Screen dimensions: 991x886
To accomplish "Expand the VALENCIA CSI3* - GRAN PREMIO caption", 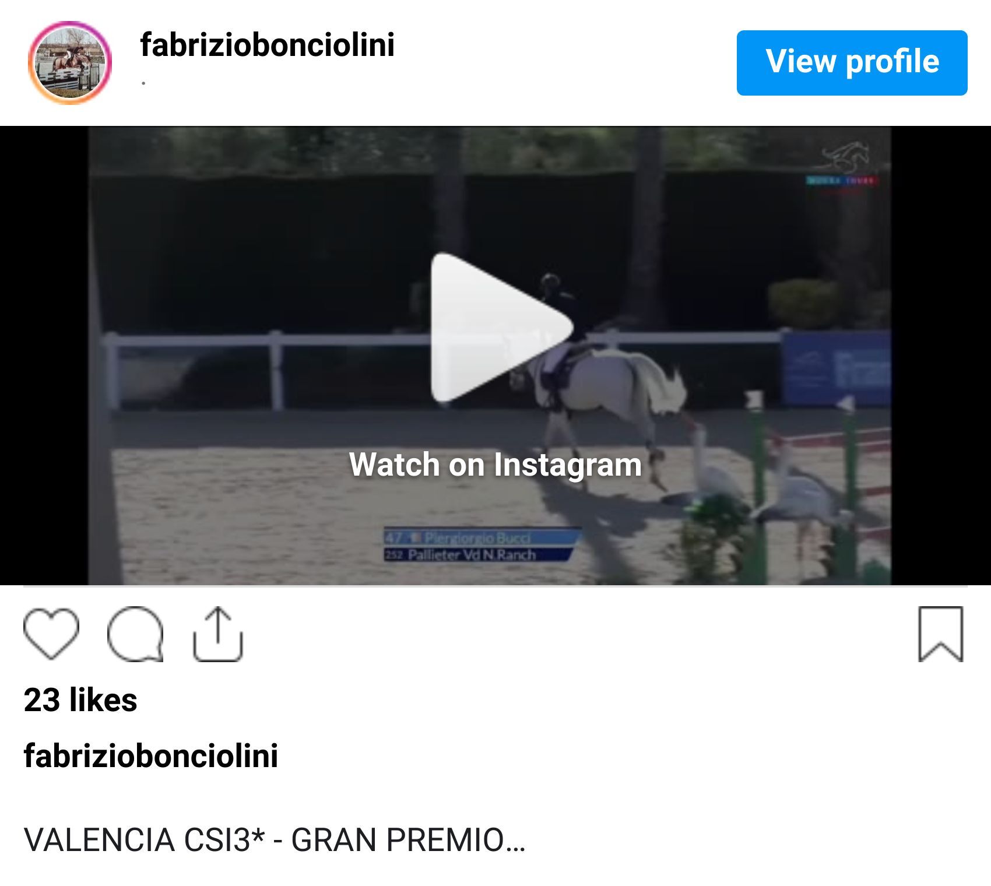I will [x=274, y=840].
